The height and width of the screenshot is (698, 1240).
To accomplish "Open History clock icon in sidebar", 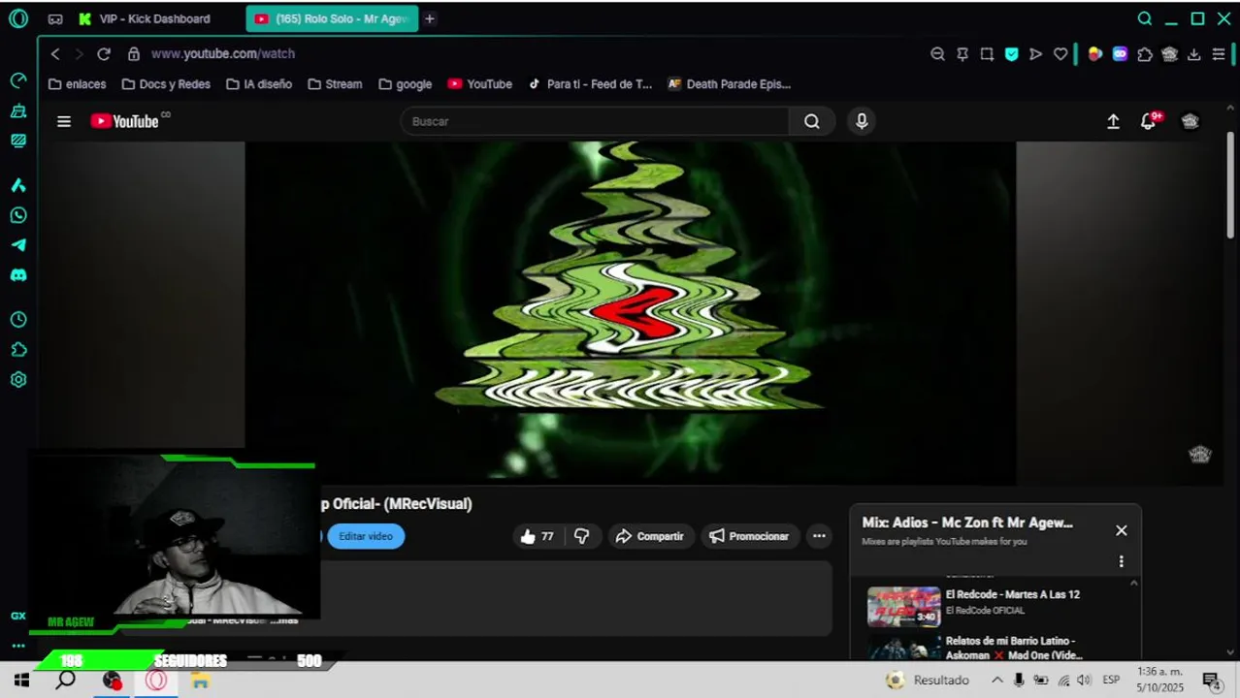I will [17, 320].
